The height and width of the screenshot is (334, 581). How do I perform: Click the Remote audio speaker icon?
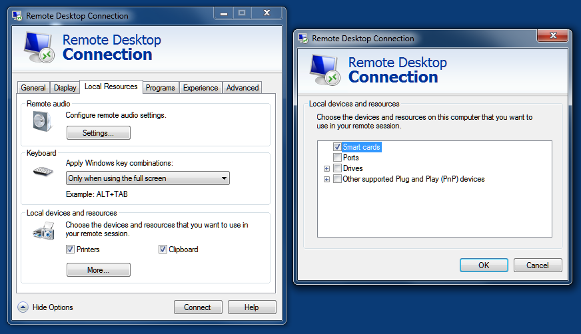pos(43,121)
